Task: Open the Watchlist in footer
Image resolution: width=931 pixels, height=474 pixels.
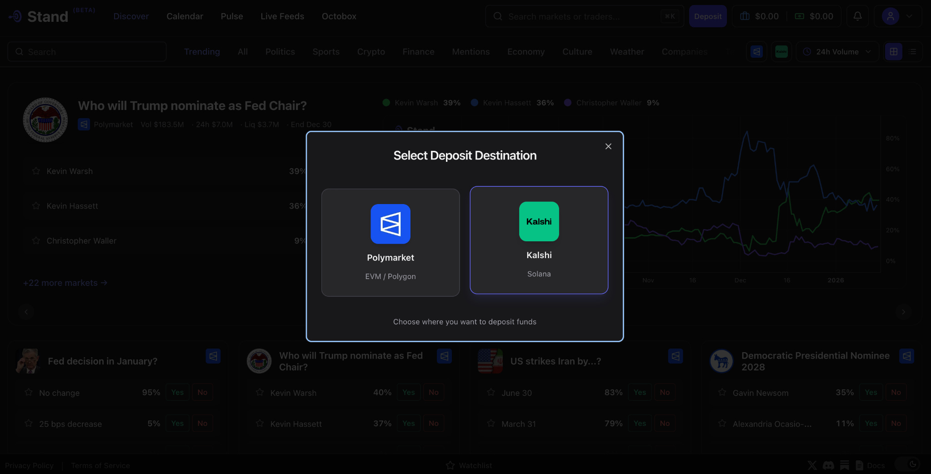Action: point(469,465)
